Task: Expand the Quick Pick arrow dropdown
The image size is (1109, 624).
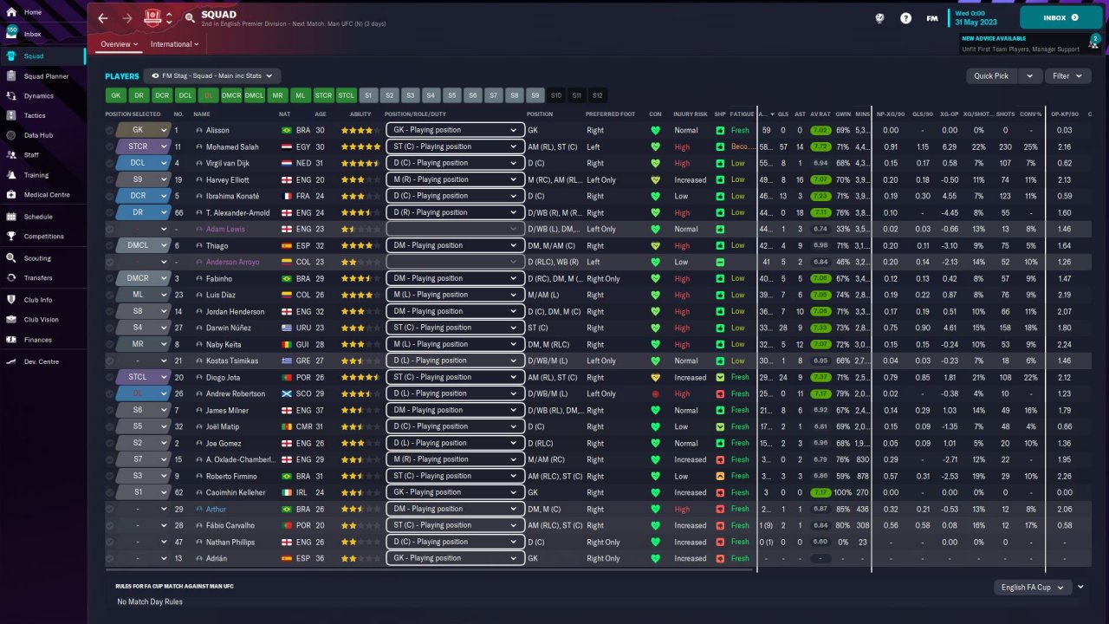Action: coord(1029,75)
